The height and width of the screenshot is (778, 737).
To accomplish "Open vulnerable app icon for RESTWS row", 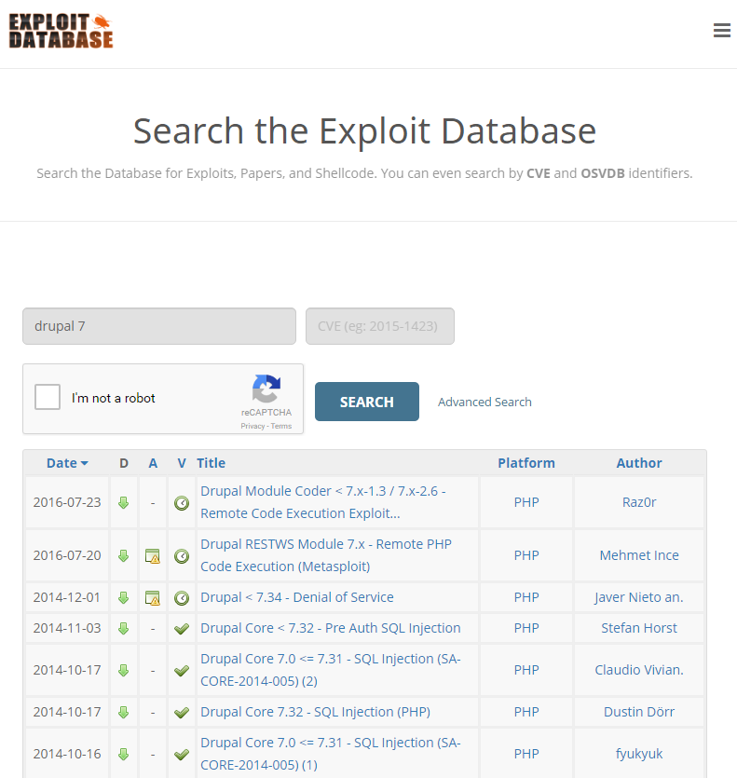I will coord(153,555).
